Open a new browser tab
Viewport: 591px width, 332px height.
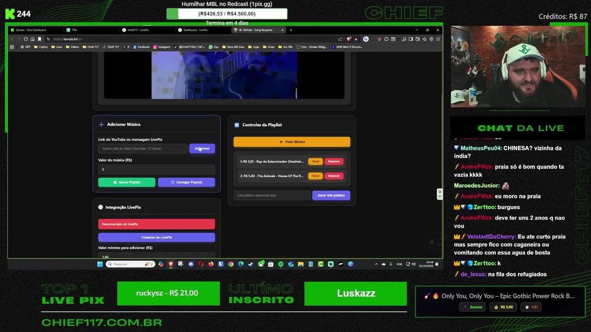coord(291,30)
